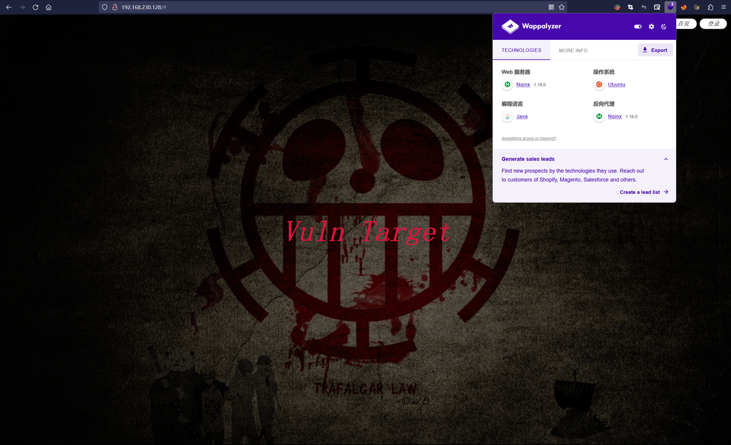This screenshot has width=731, height=445.
Task: Bookmark this page with star icon
Action: coord(561,7)
